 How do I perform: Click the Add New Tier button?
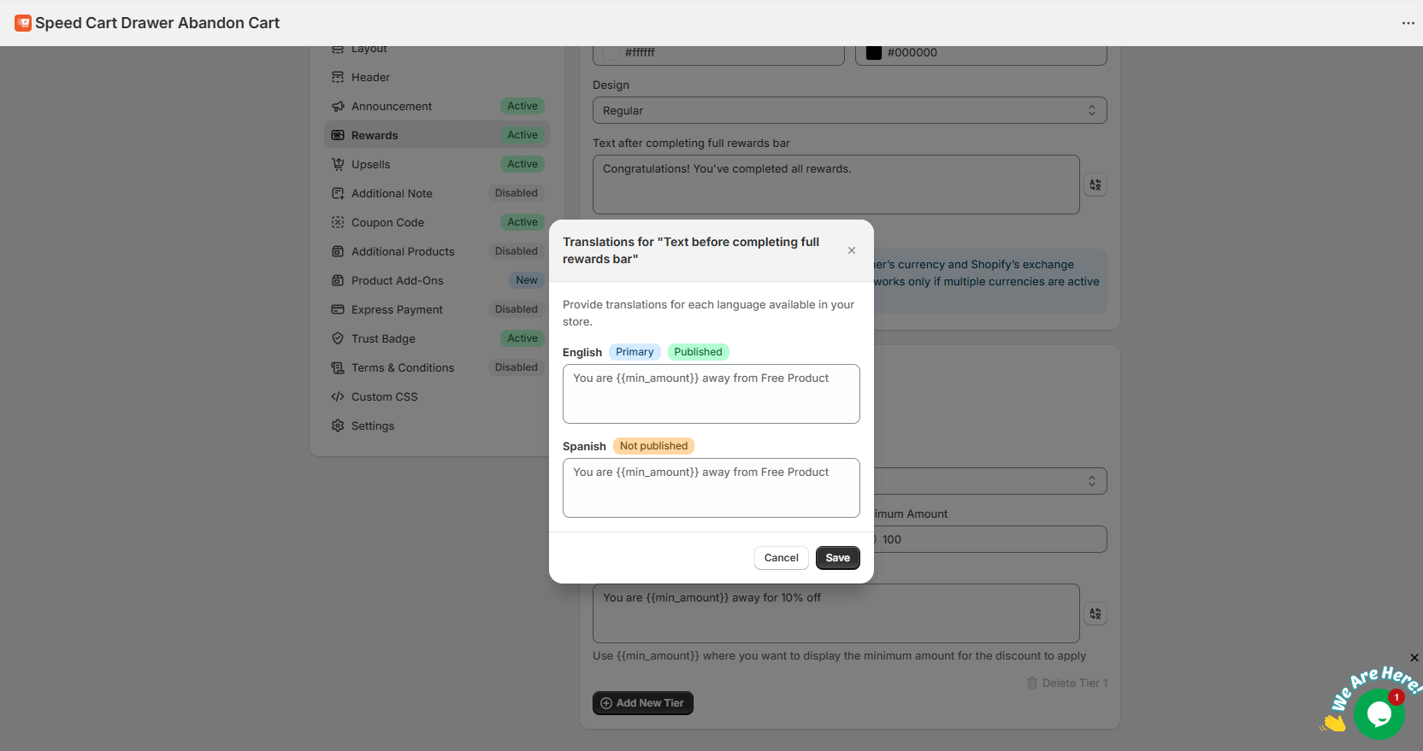point(642,703)
